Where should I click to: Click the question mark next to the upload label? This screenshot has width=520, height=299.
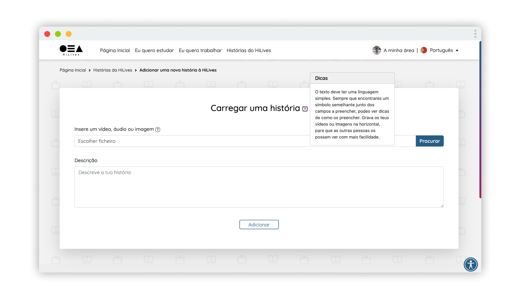point(158,129)
